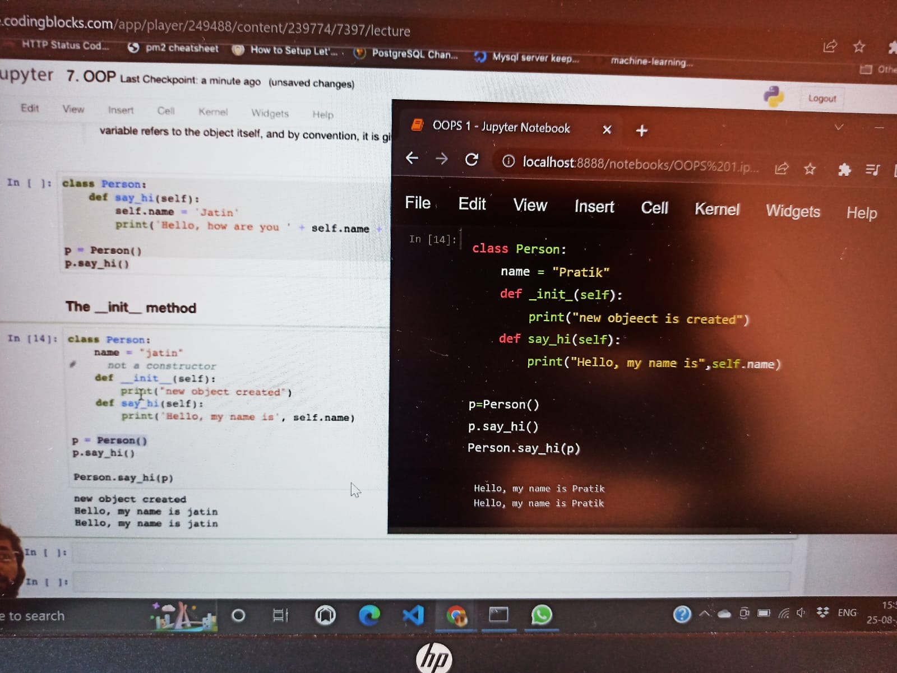Click the Task View taskbar icon
This screenshot has width=897, height=673.
[x=280, y=615]
